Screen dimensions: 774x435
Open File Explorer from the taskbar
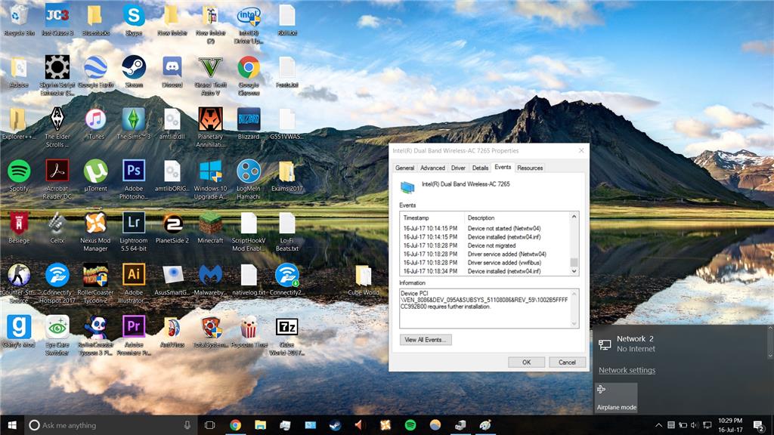pos(260,425)
